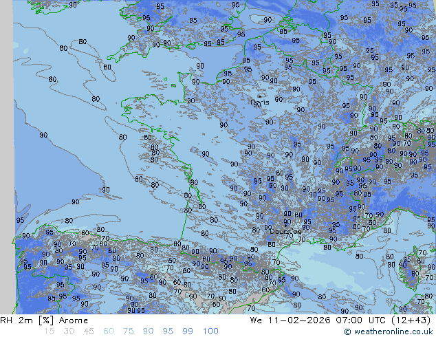The height and width of the screenshot is (337, 436).
Task: Select the Arome model name label
Action: click(x=73, y=320)
